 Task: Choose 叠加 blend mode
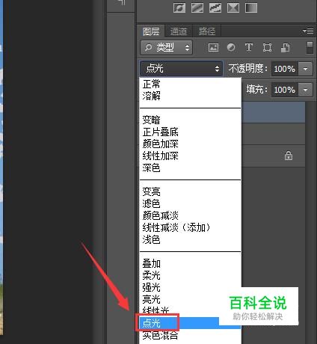pyautogui.click(x=190, y=263)
